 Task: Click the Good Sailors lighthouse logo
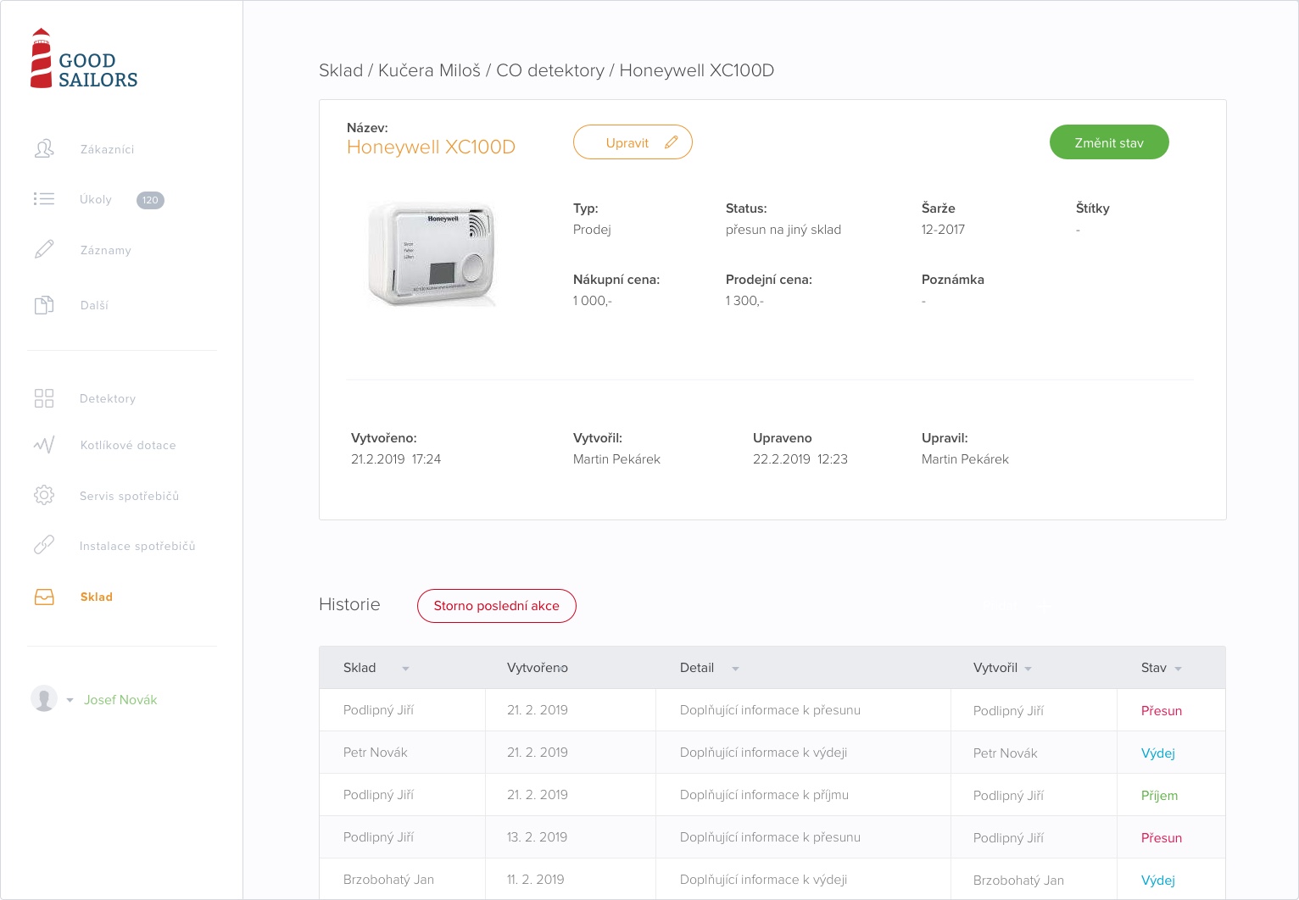84,58
